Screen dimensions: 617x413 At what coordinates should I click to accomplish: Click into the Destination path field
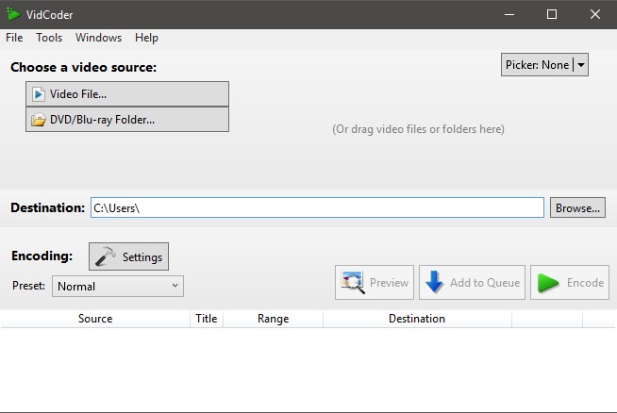[x=317, y=207]
